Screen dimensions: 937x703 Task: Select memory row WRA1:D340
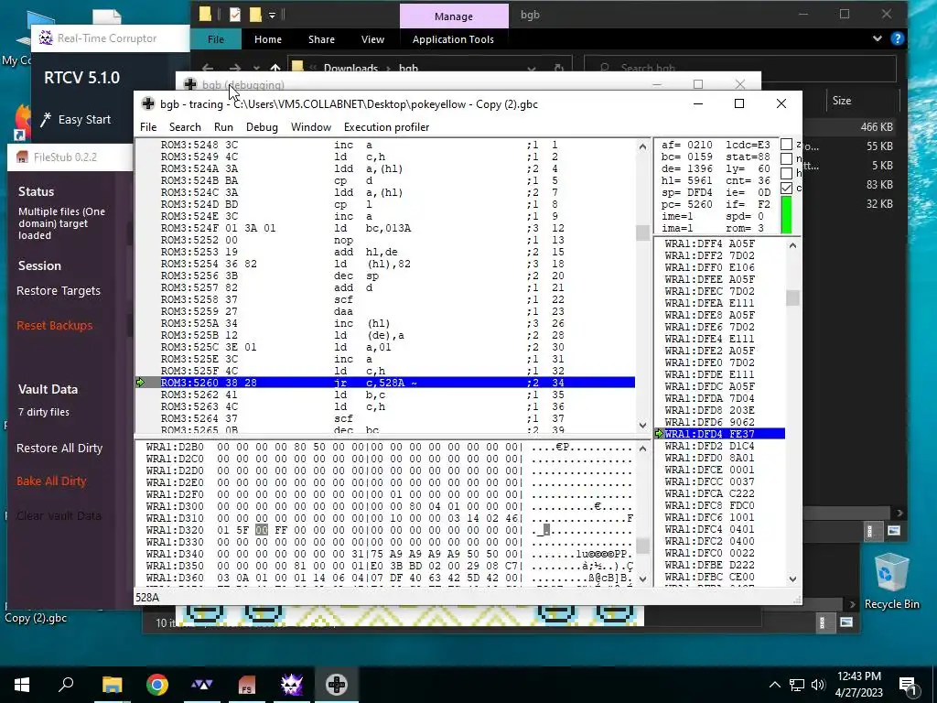click(388, 554)
